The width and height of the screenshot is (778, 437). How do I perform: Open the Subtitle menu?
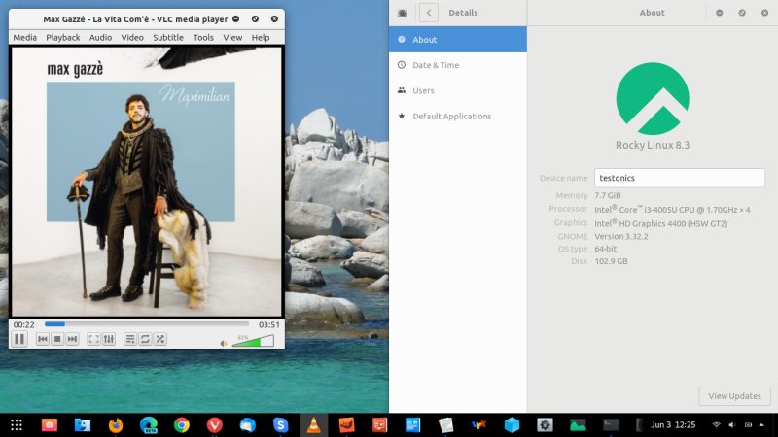(167, 37)
